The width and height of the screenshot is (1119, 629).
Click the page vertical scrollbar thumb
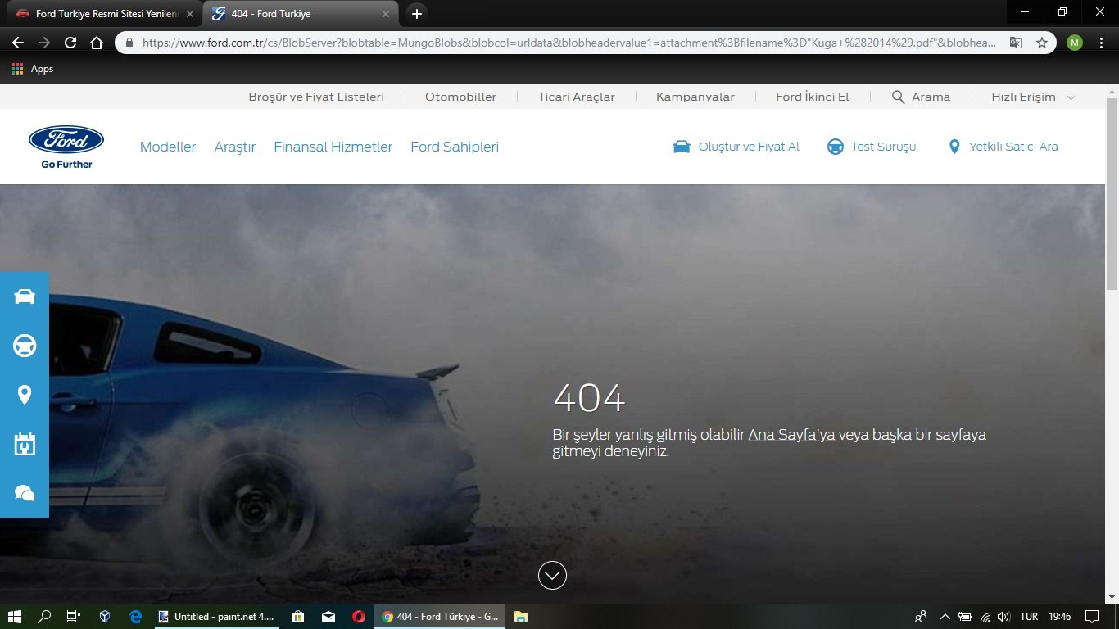pyautogui.click(x=1112, y=192)
